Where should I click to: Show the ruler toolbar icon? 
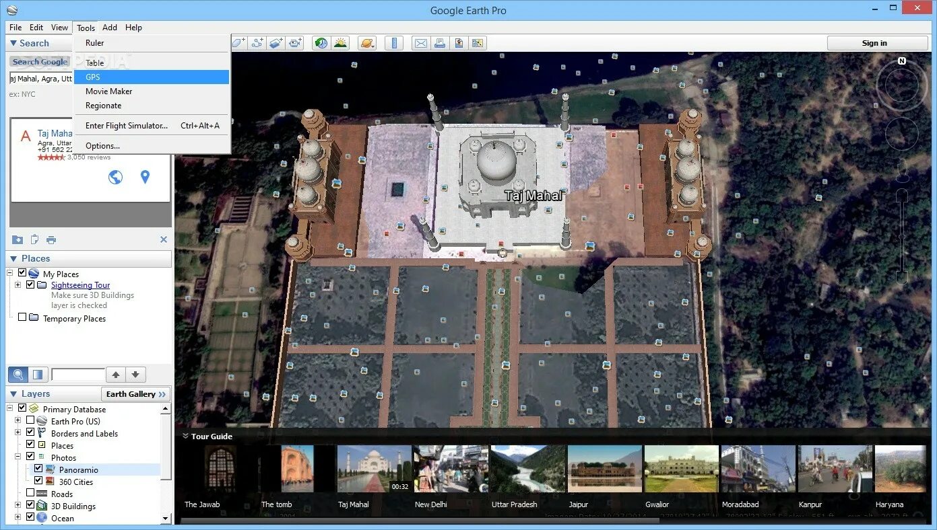coord(394,43)
